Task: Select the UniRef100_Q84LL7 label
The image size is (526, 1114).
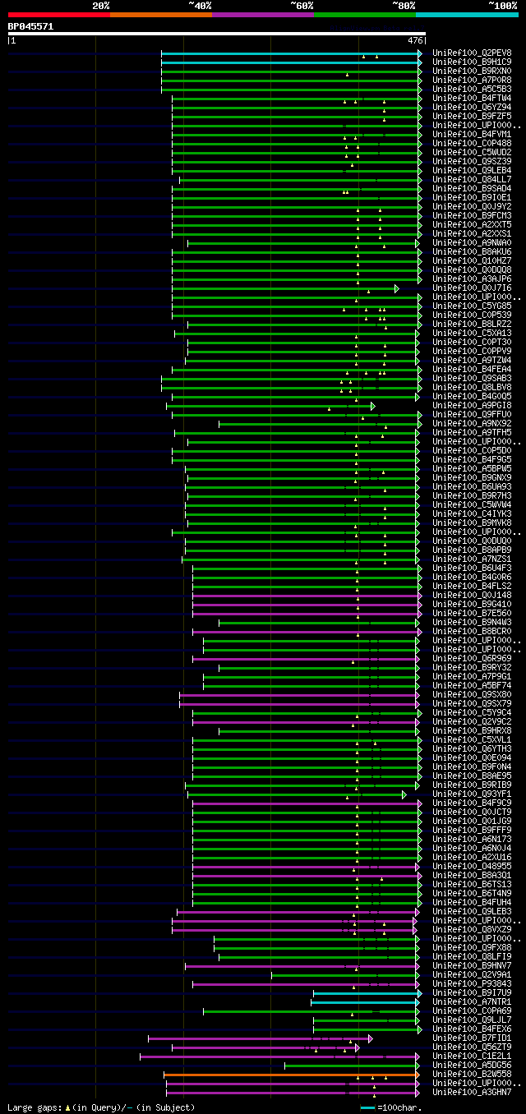Action: point(472,179)
